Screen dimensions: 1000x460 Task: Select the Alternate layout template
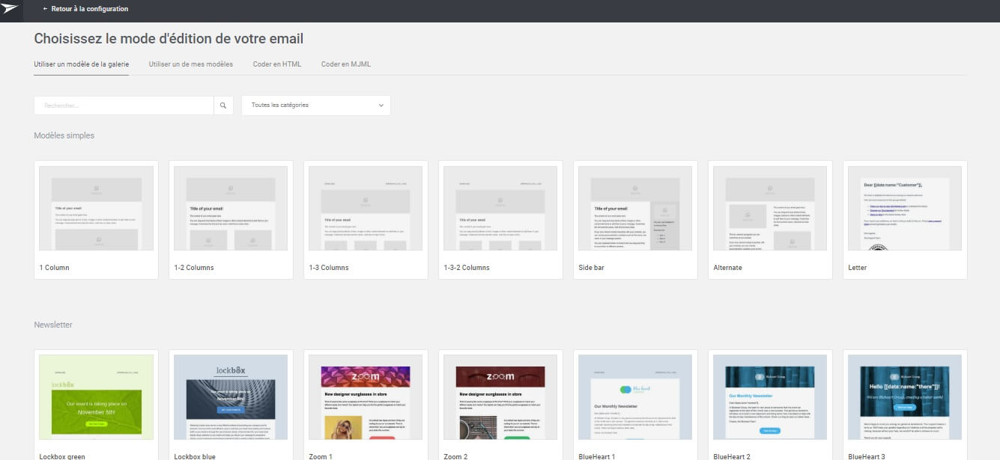[770, 209]
